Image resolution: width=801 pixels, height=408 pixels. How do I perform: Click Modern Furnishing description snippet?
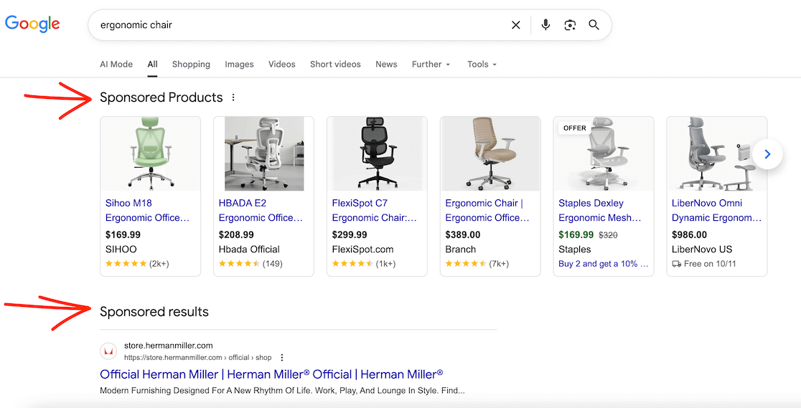(x=283, y=391)
